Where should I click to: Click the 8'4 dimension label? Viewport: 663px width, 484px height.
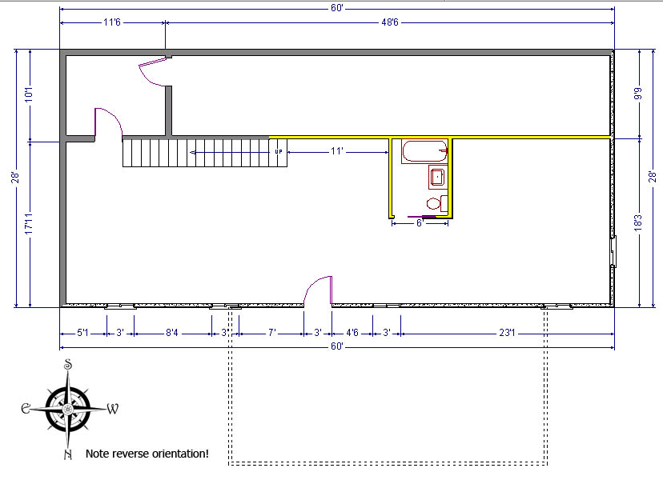click(x=171, y=332)
